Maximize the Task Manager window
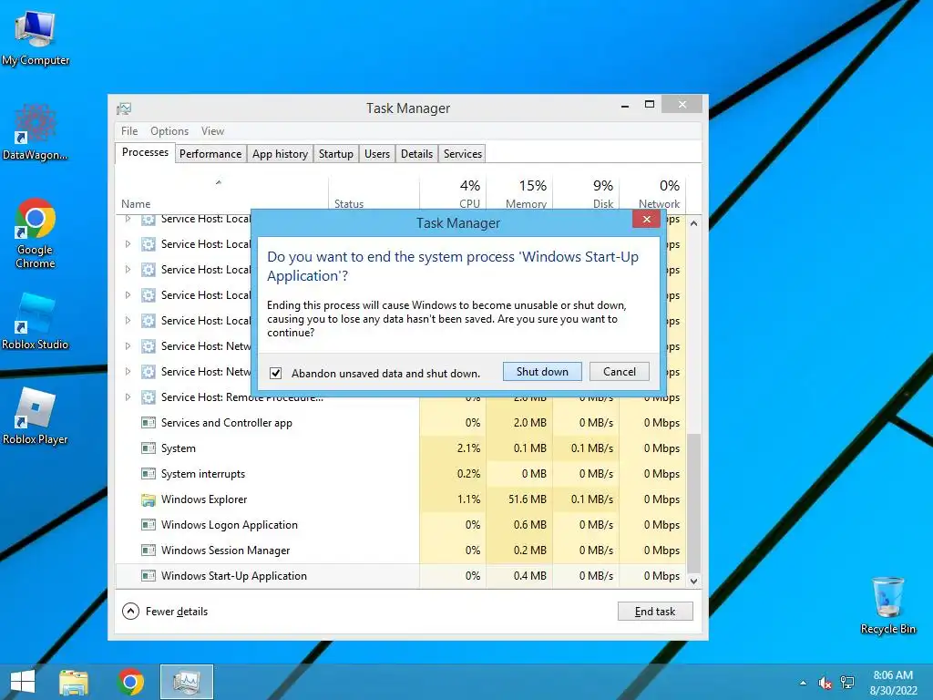The image size is (933, 700). coord(649,105)
